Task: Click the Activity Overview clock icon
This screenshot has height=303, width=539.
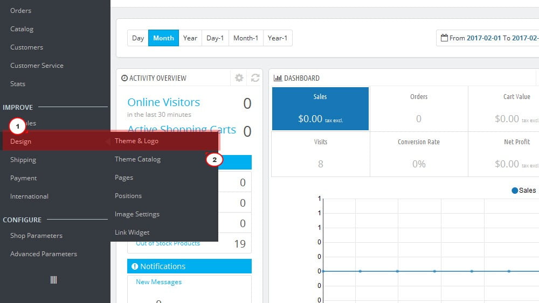Action: (125, 78)
